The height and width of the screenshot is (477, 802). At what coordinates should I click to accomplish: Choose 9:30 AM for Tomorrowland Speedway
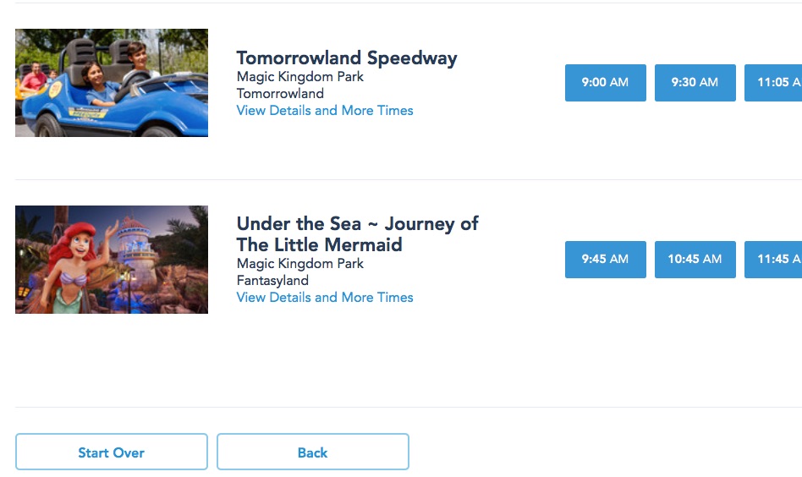tap(695, 83)
